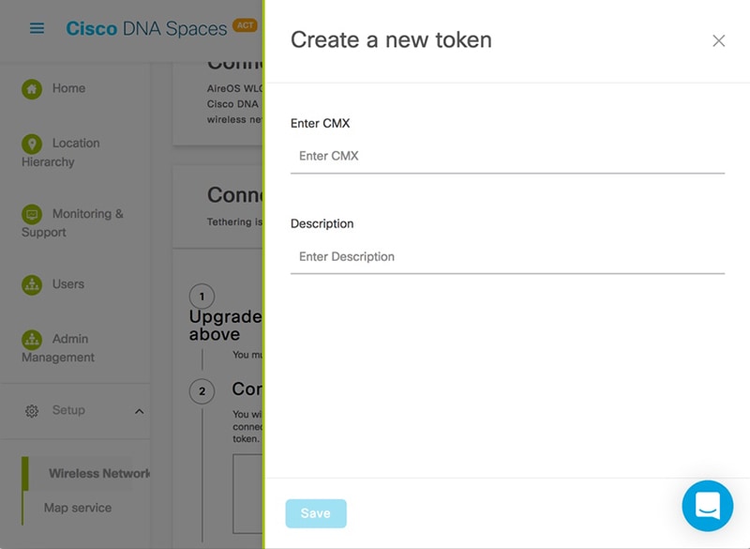Click the Monitoring & Support icon
Image resolution: width=750 pixels, height=549 pixels.
32,214
